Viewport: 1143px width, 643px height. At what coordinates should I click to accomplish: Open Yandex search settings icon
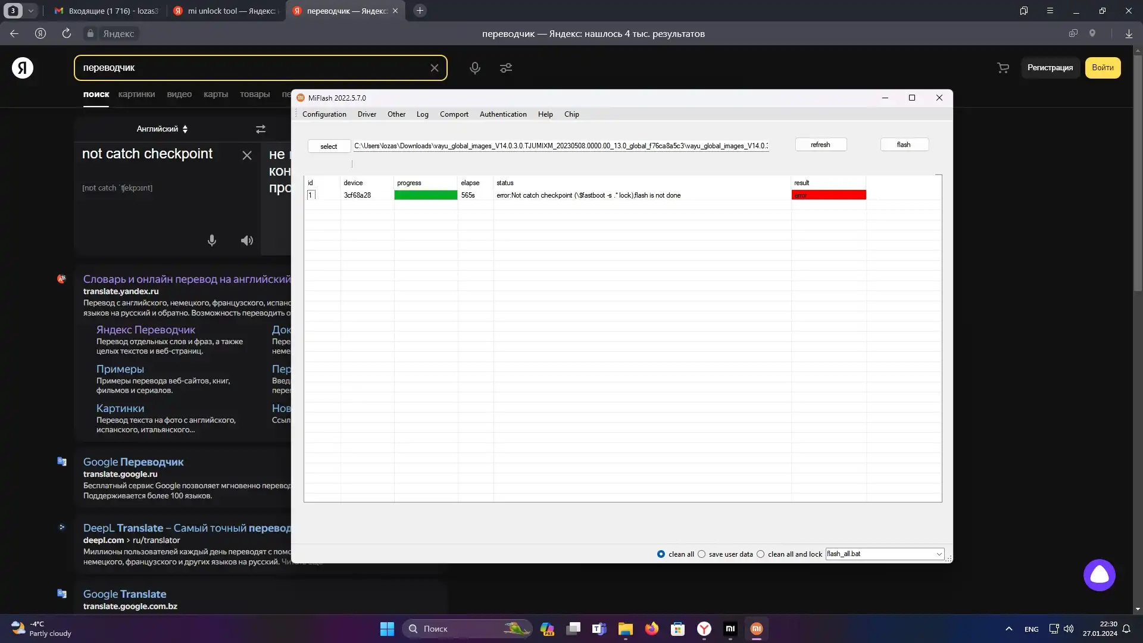[x=506, y=68]
